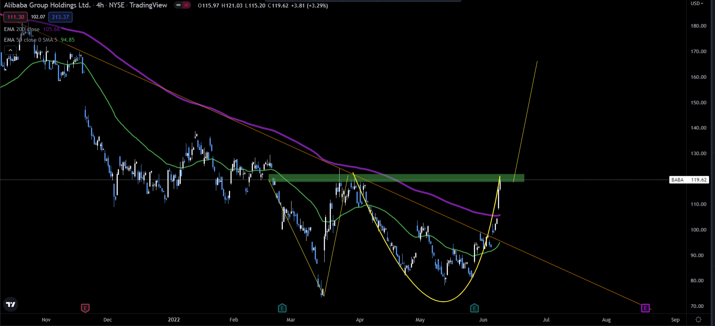Open the chart settings gear icon

[698, 320]
